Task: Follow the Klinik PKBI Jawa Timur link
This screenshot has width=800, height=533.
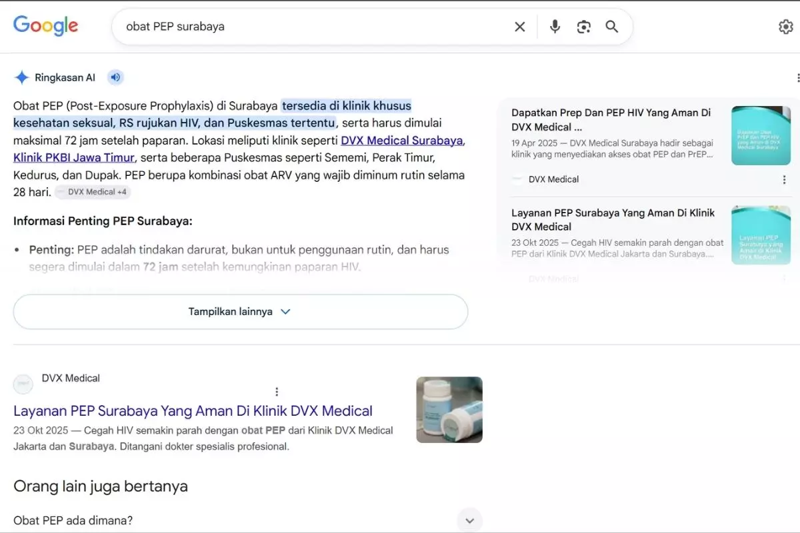Action: [x=74, y=158]
